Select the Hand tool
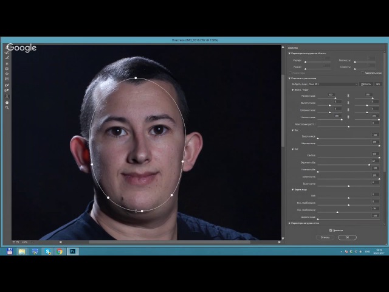389x292 pixels. pyautogui.click(x=7, y=102)
